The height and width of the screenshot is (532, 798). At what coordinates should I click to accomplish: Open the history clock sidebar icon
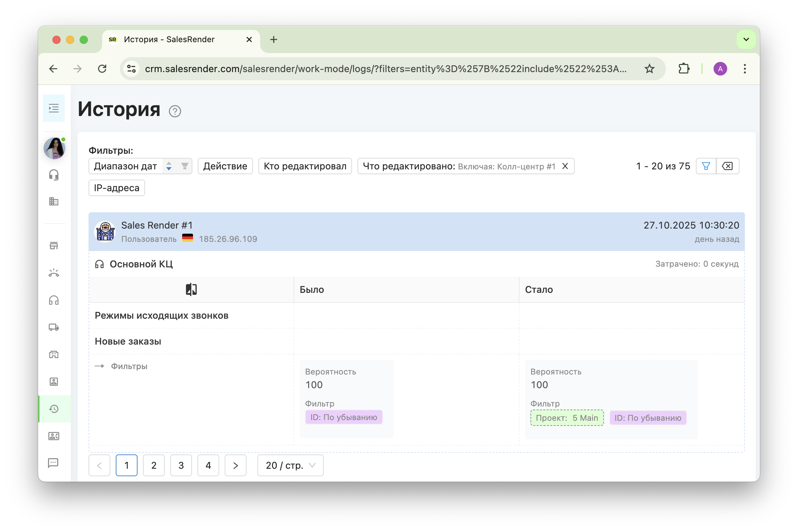[x=54, y=409]
